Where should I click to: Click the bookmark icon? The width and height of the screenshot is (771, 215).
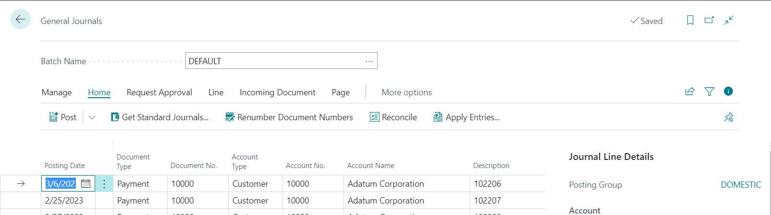690,20
